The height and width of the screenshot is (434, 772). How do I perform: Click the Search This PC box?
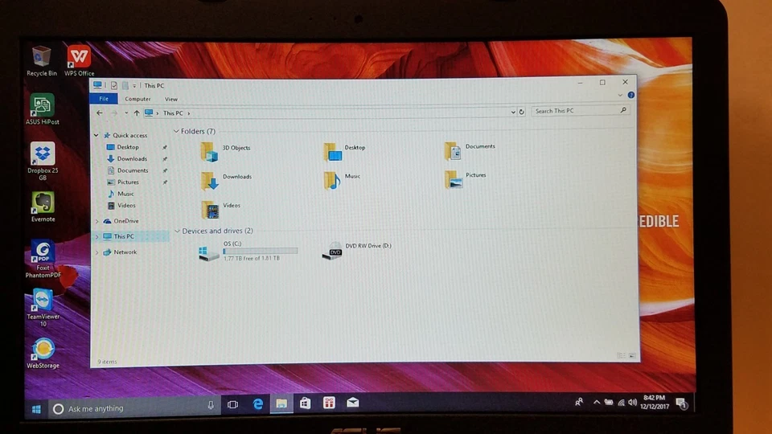(x=580, y=111)
